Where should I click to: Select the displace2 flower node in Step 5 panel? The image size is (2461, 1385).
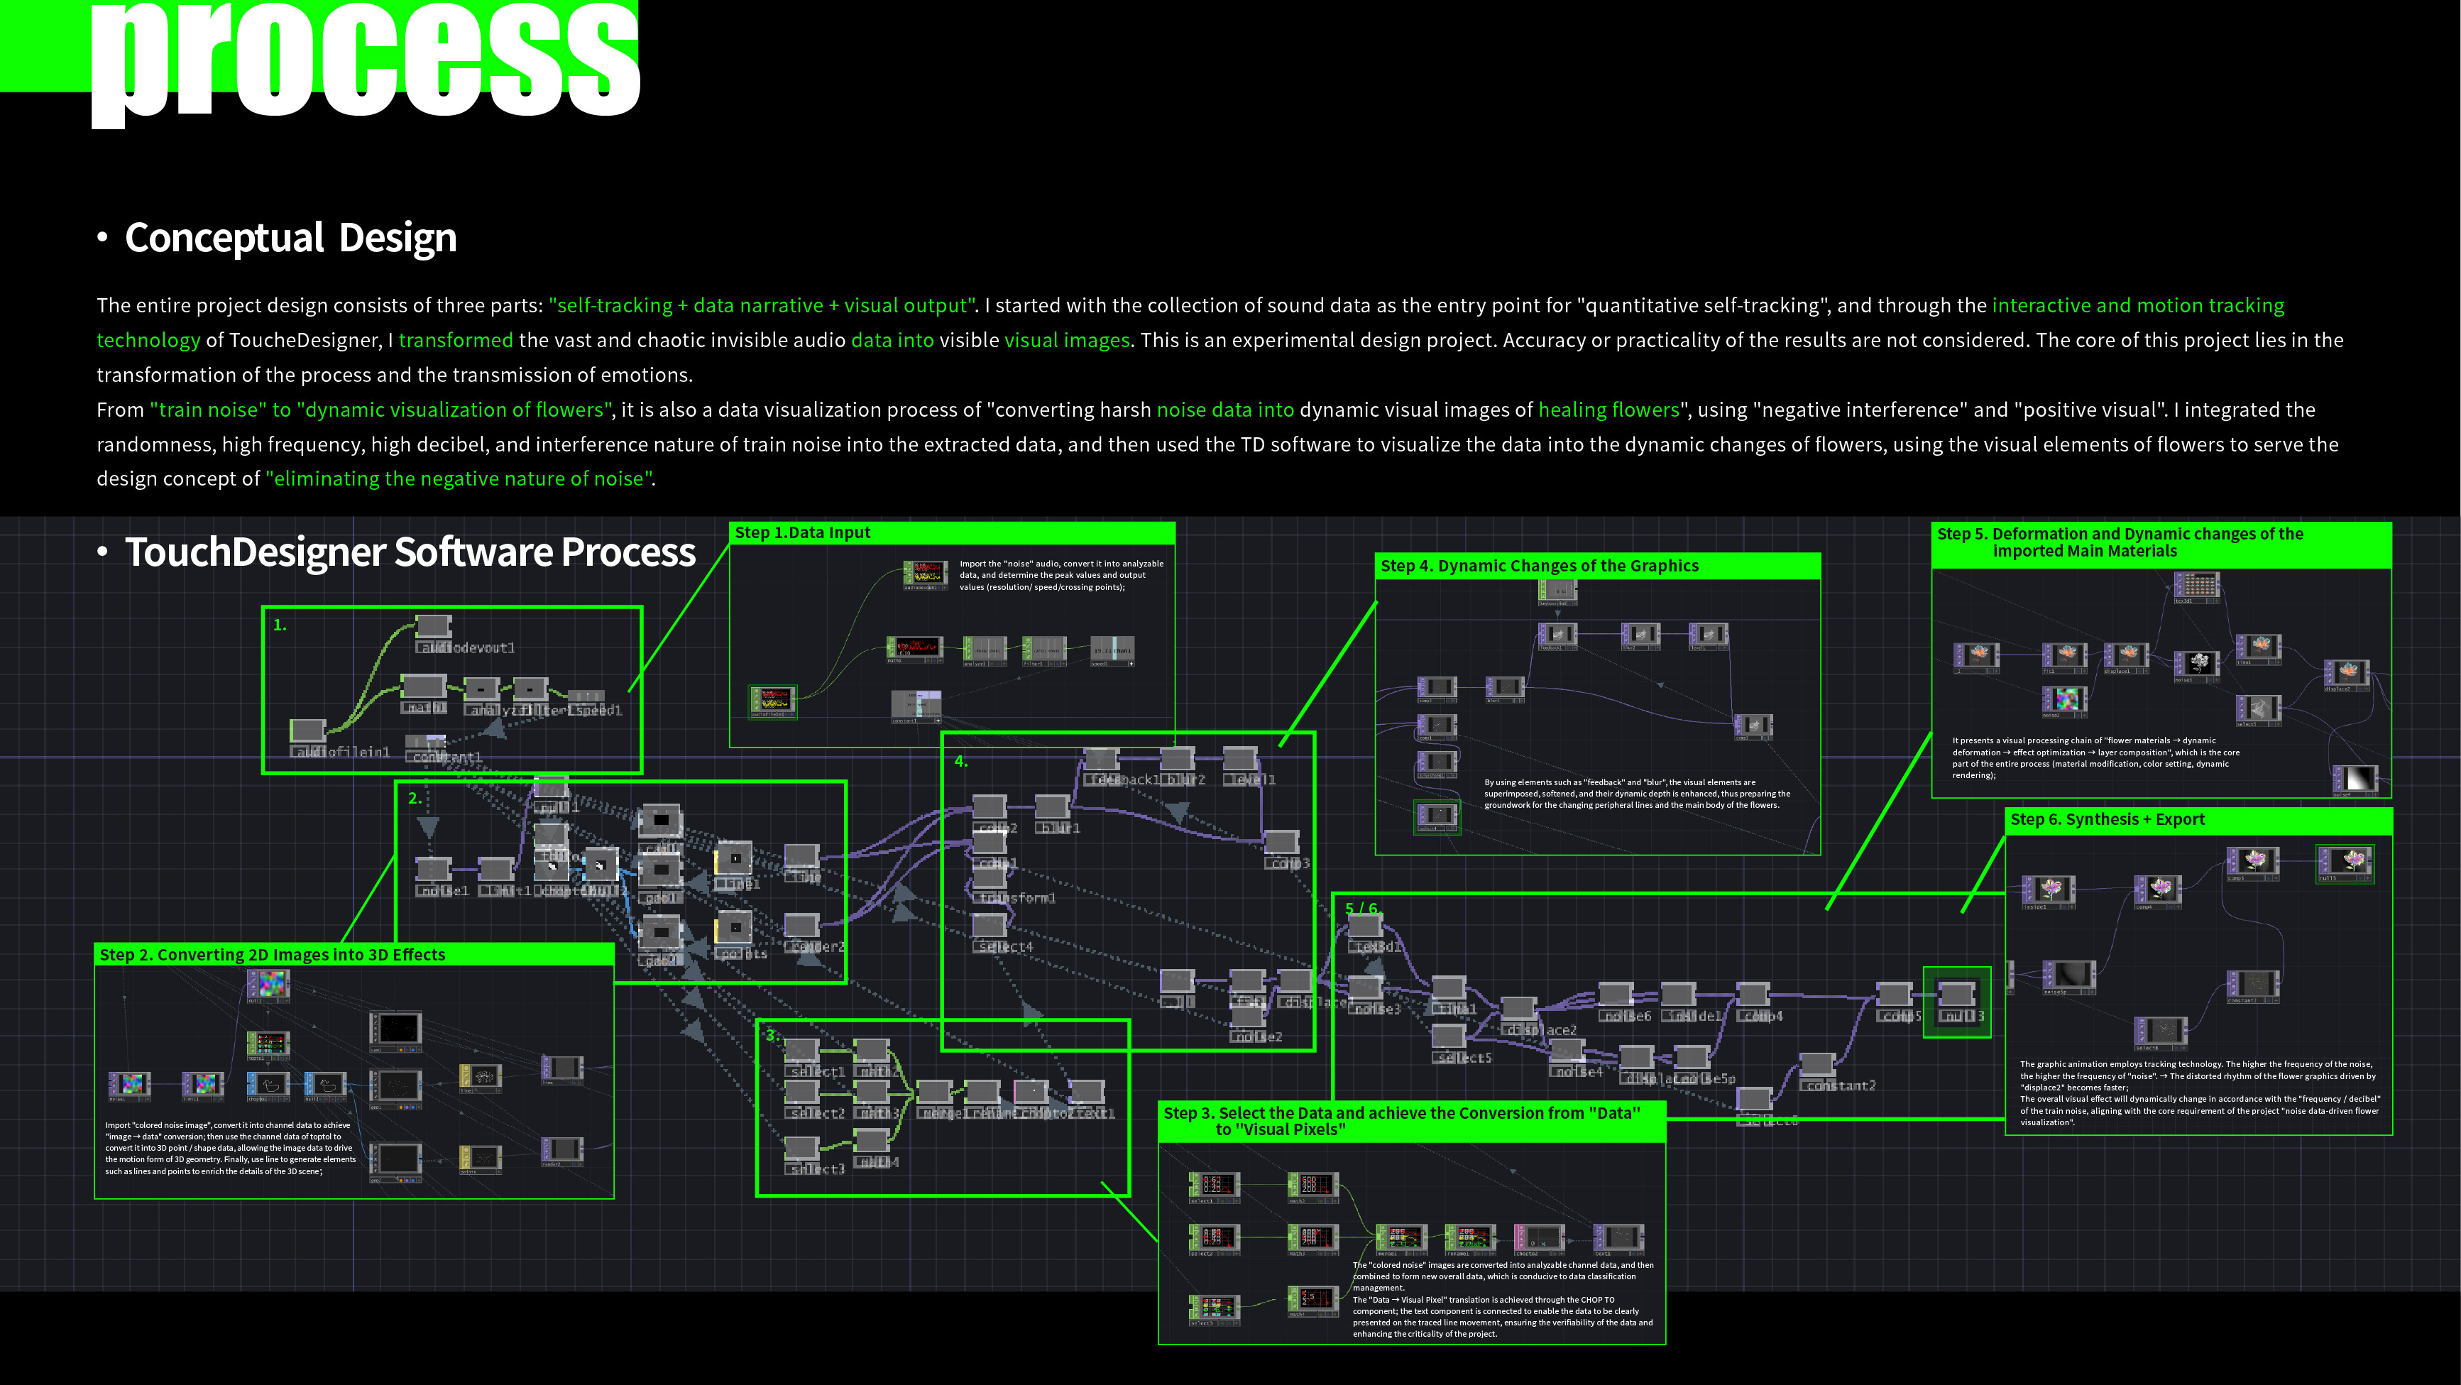[2346, 674]
